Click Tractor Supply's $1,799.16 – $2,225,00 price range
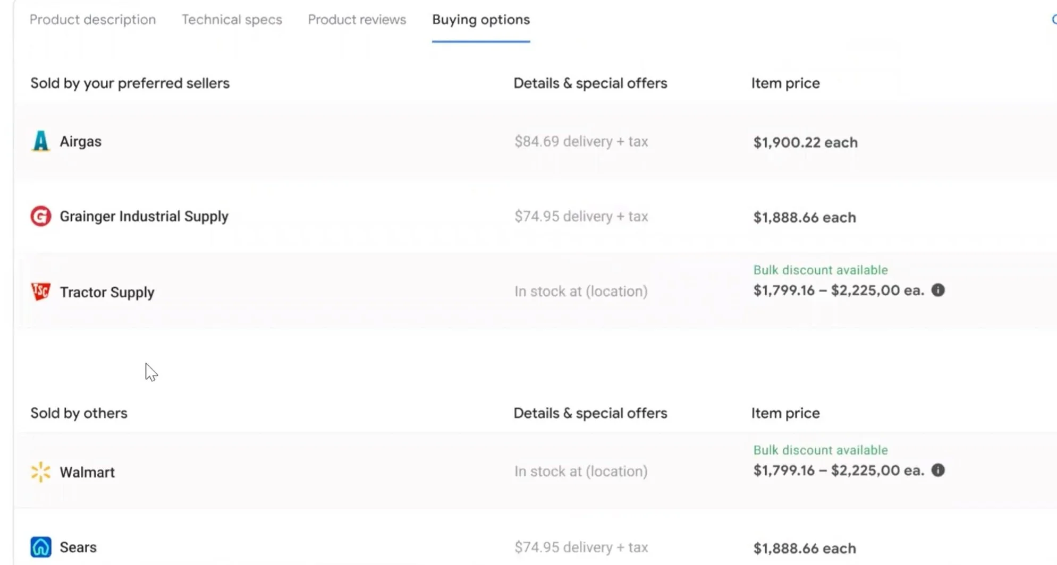Viewport: 1057px width, 565px height. pyautogui.click(x=839, y=290)
